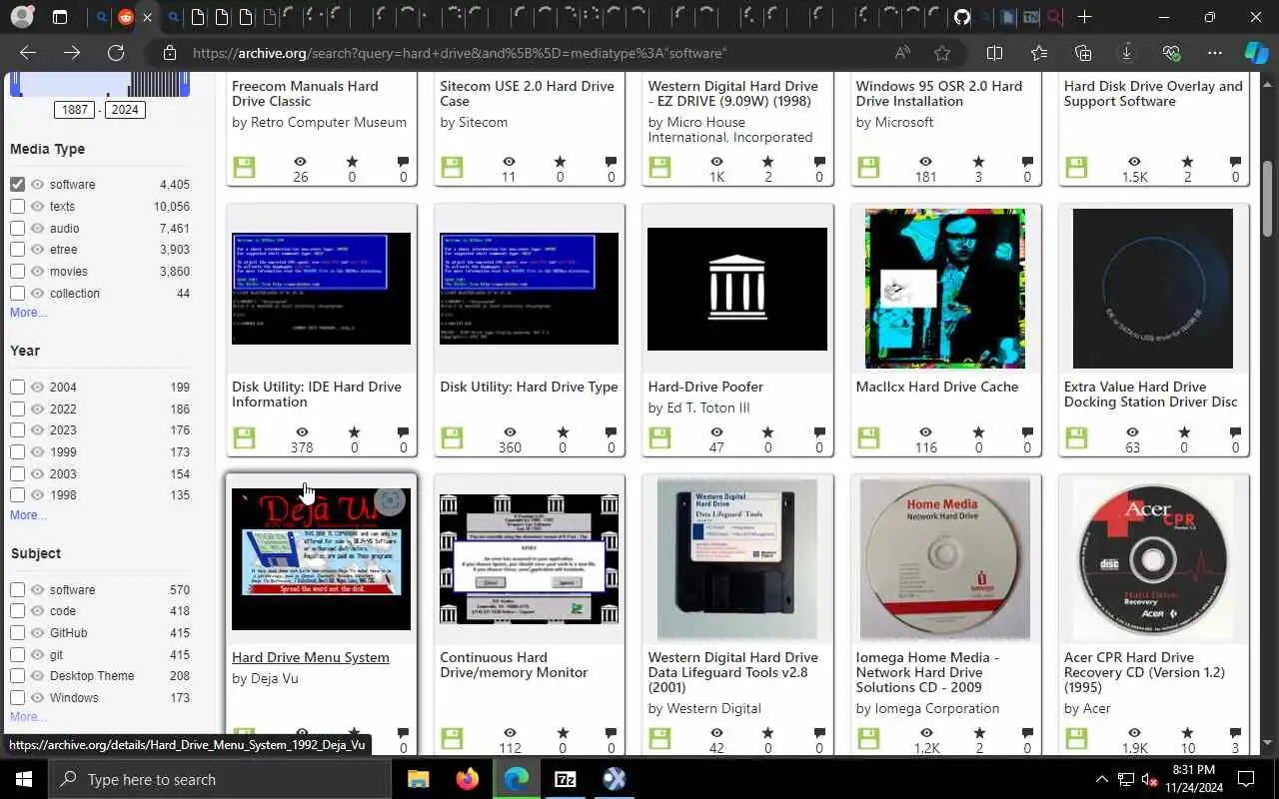This screenshot has height=799, width=1279.
Task: Open the browser split screen view
Action: 994,53
